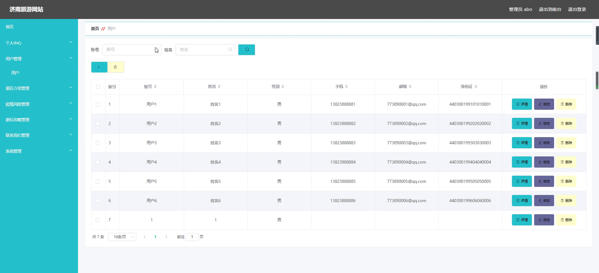Viewport: 599px width, 273px height.
Task: Check the checkbox for row 7
Action: [x=98, y=220]
